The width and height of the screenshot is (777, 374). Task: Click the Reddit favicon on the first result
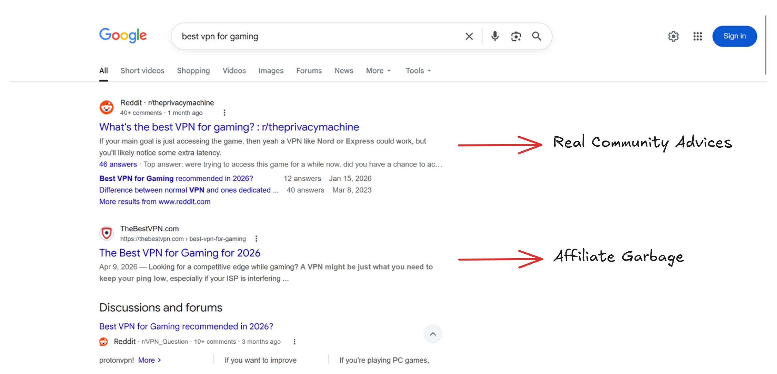pos(106,107)
